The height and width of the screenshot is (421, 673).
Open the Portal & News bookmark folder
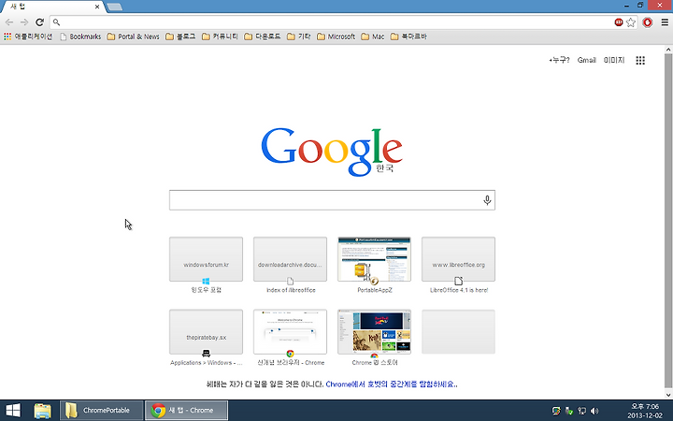coord(133,36)
